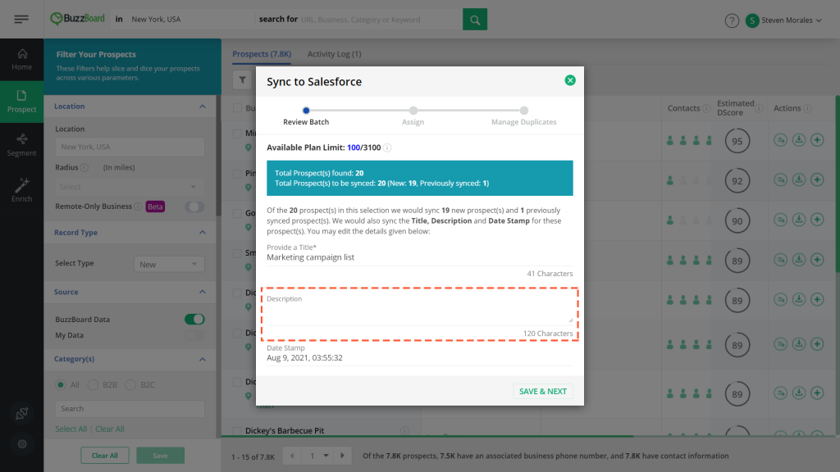Viewport: 840px width, 472px height.
Task: Click the Save filters button
Action: point(160,456)
